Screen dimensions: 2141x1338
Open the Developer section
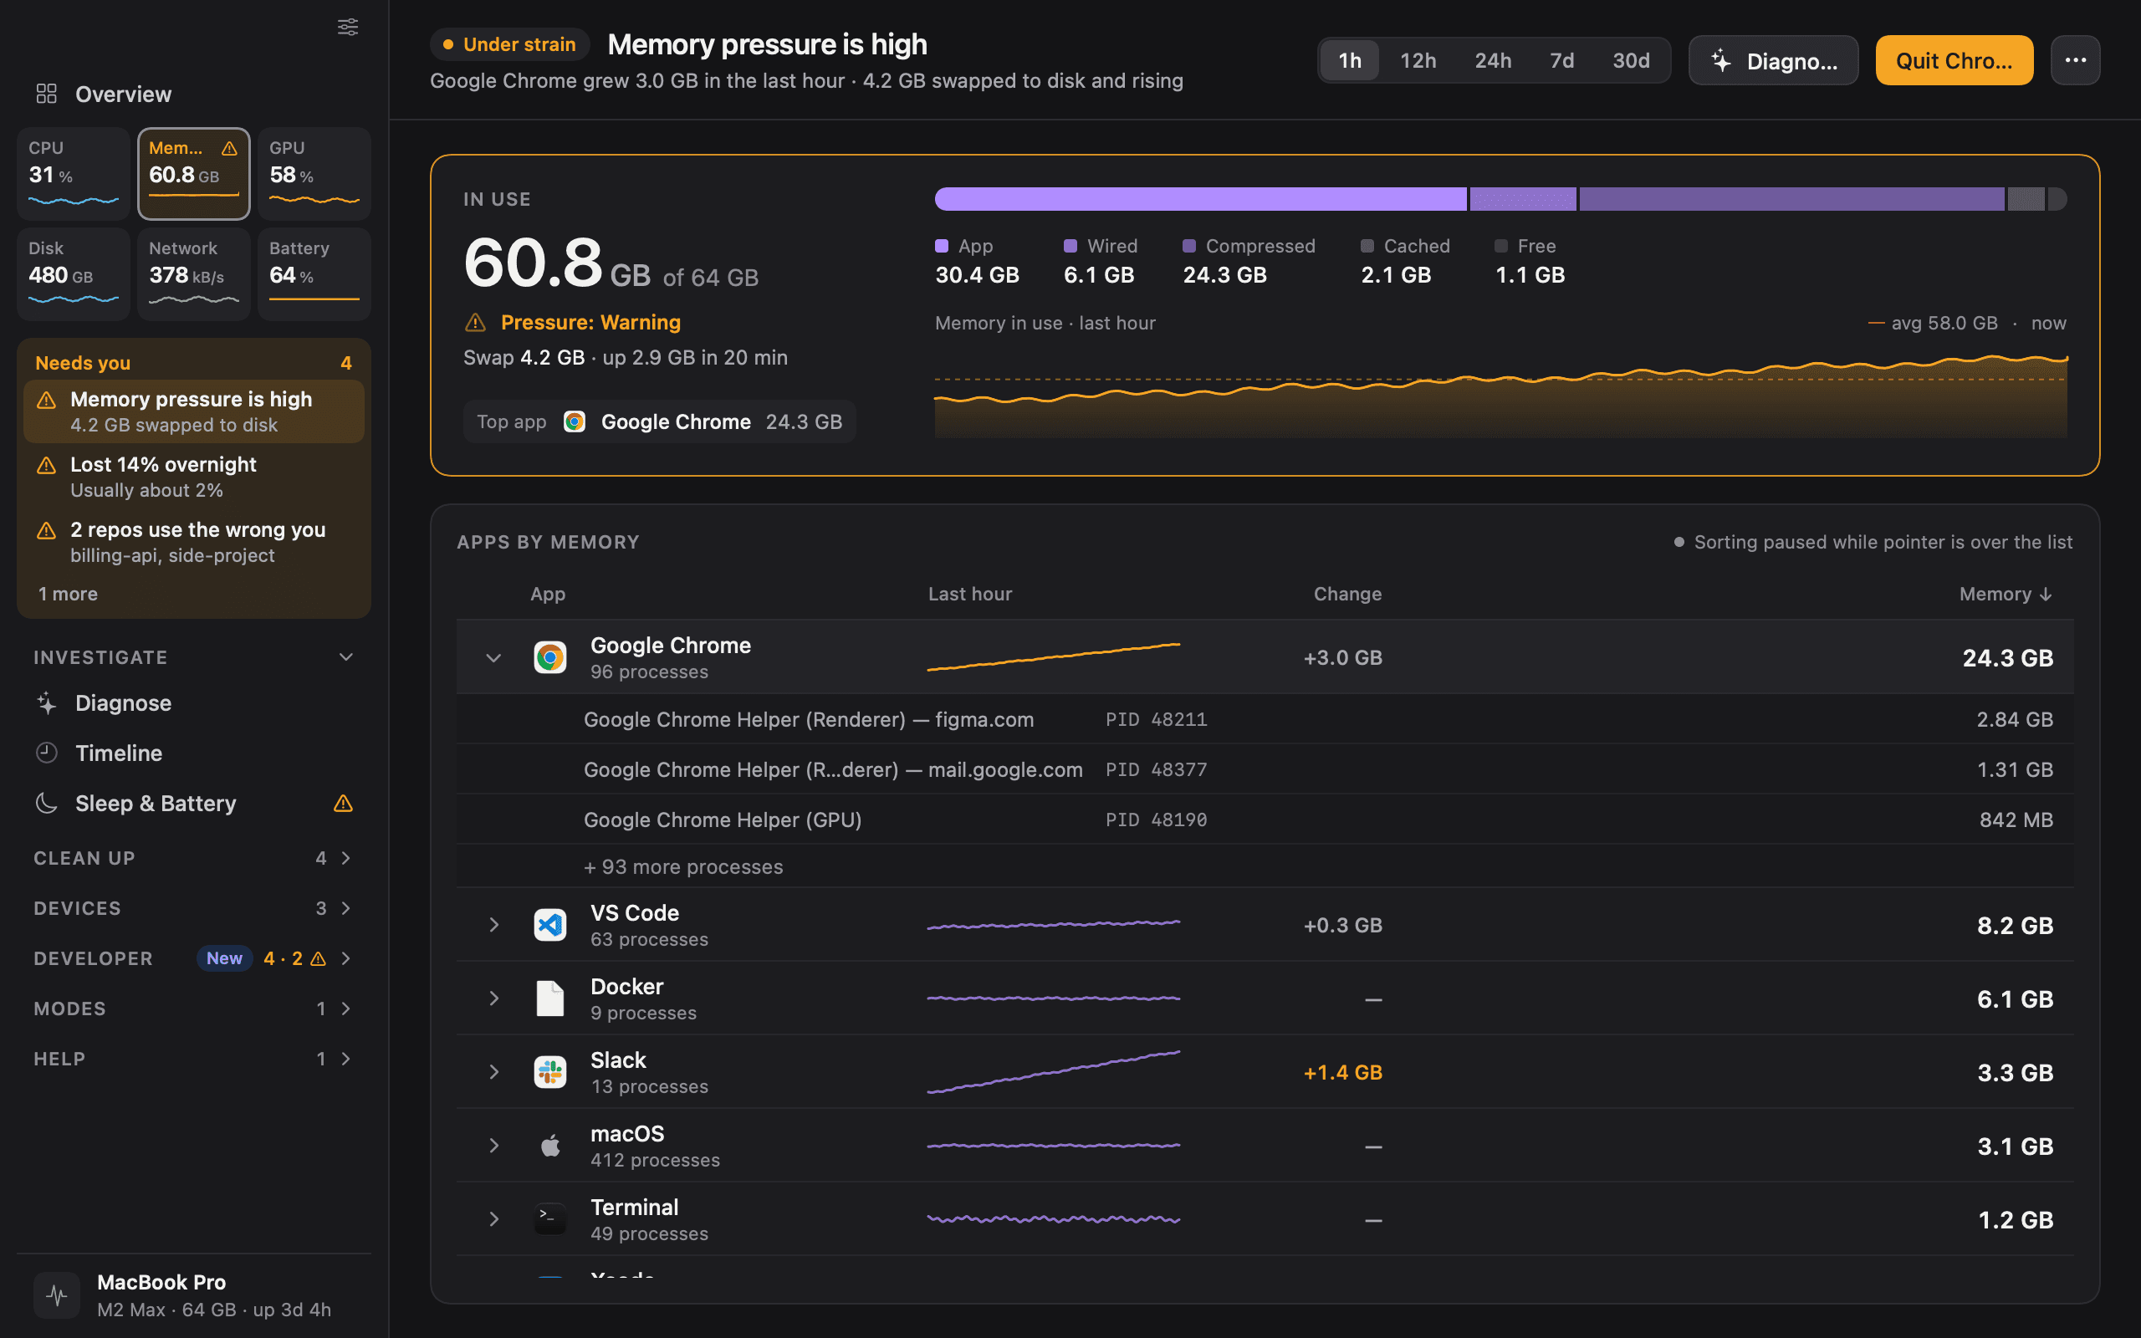[194, 958]
